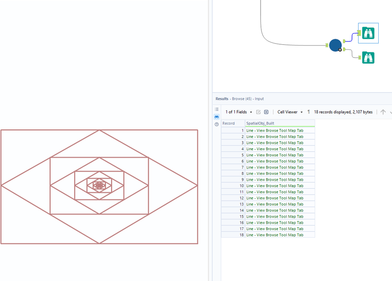Click the top output anchor of the macro tool
This screenshot has width=392, height=281.
(344, 41)
